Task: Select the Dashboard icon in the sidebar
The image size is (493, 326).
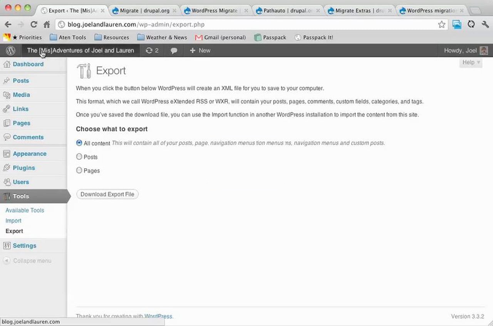Action: (8, 64)
